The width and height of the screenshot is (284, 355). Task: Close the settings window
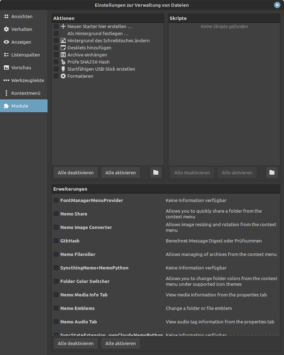(x=277, y=5)
